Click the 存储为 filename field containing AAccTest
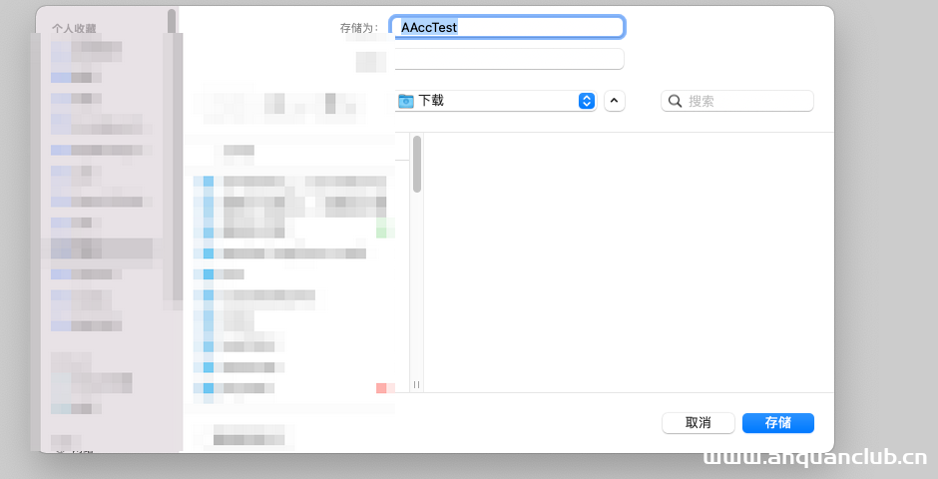Screen dimensions: 938x479 pyautogui.click(x=507, y=27)
